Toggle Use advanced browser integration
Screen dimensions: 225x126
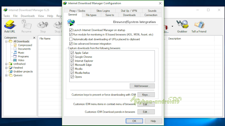click(71, 43)
